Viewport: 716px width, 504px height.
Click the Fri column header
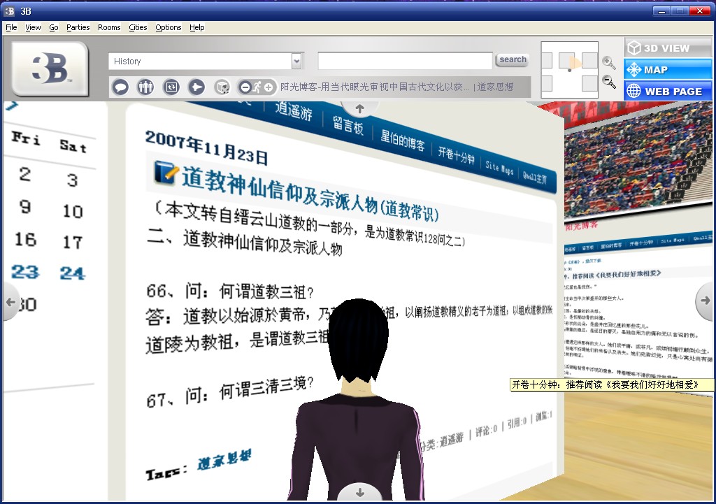(x=26, y=138)
